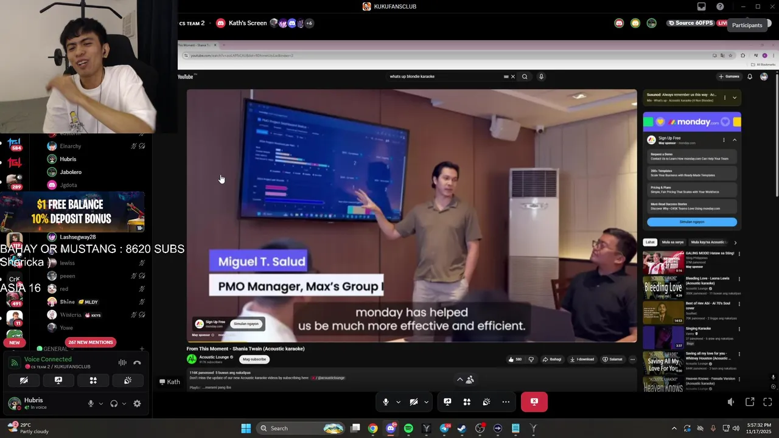
Task: Click Simulan ngayon button in monday ad
Action: point(692,221)
